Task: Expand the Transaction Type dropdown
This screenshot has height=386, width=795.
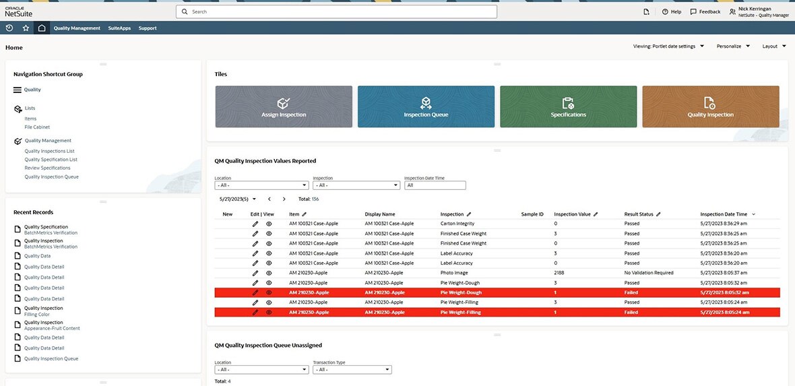Action: click(352, 369)
